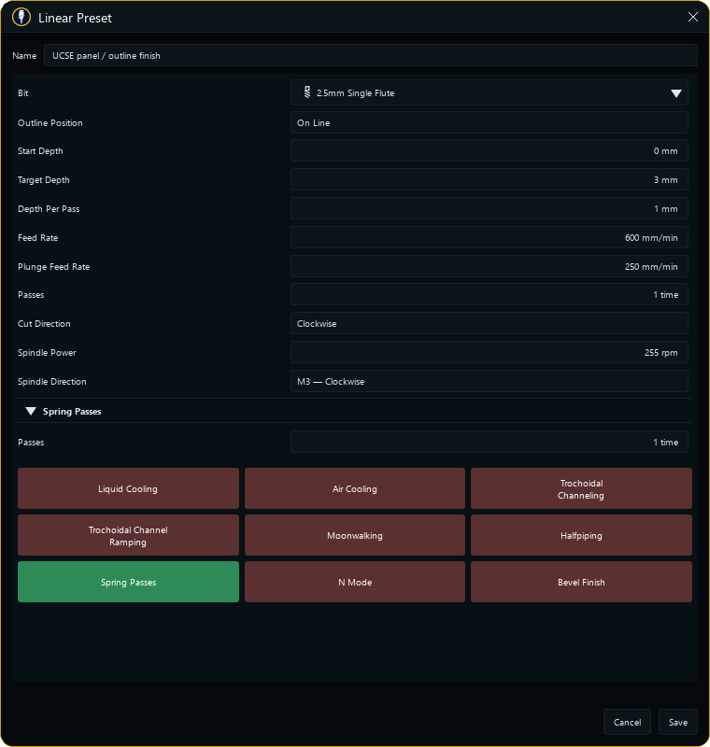Click the Start Depth 0 mm field
The height and width of the screenshot is (747, 710).
point(489,150)
